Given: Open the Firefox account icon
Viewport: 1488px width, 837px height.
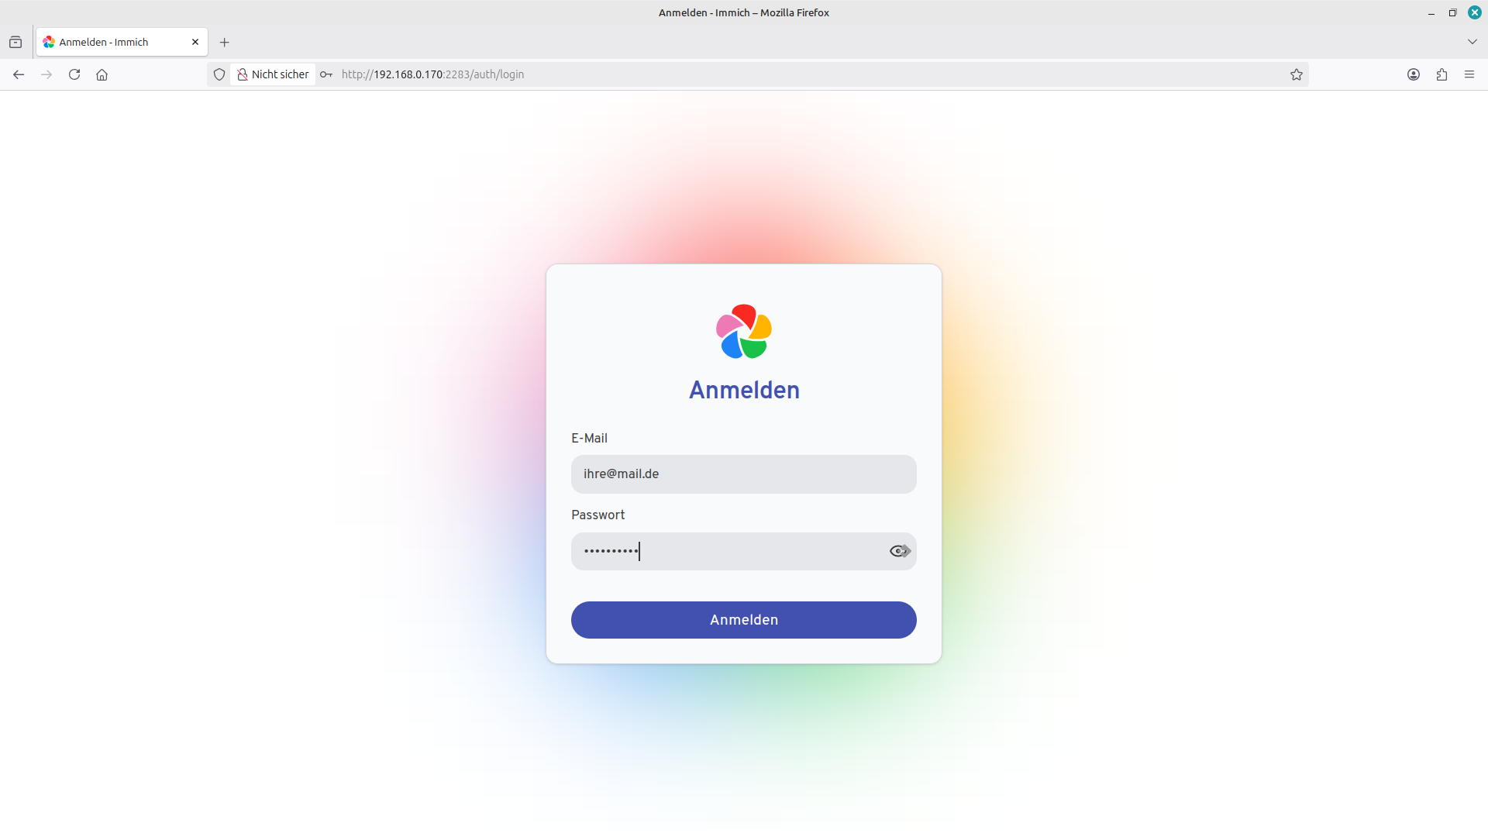Looking at the screenshot, I should coord(1414,74).
